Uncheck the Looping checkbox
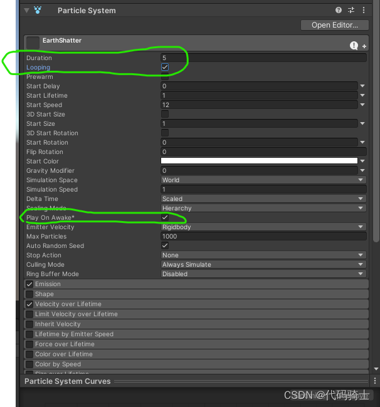 click(165, 67)
